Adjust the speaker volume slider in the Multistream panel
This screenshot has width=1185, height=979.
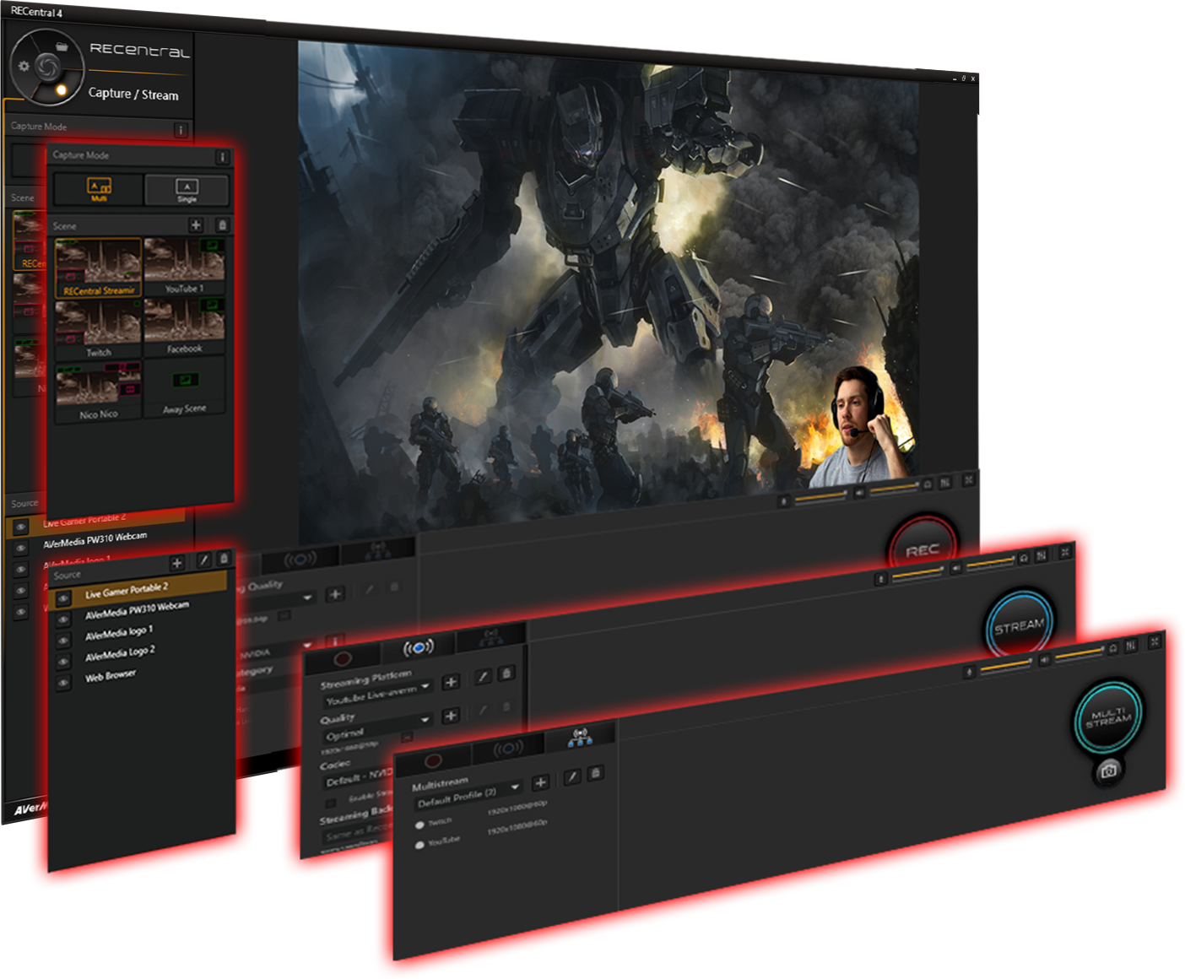[1079, 654]
